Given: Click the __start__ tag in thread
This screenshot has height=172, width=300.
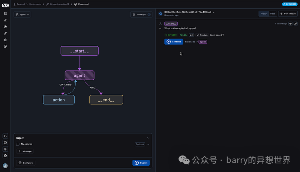Looking at the screenshot, I should (171, 24).
